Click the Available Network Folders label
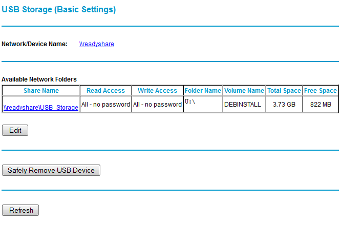 coord(39,79)
